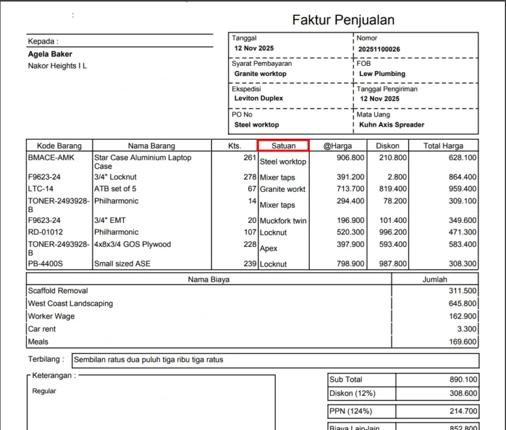Click Star Case Aluminium Laptop Case item
506x430 pixels.
coord(143,162)
